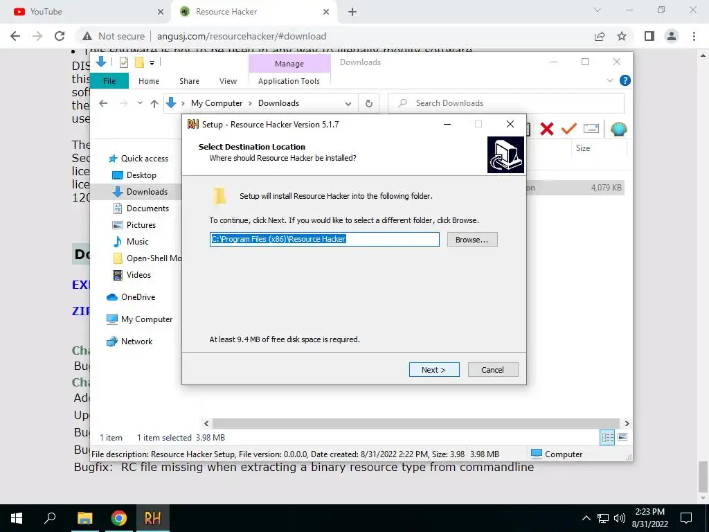Select Downloads in the navigation pane

pyautogui.click(x=140, y=192)
